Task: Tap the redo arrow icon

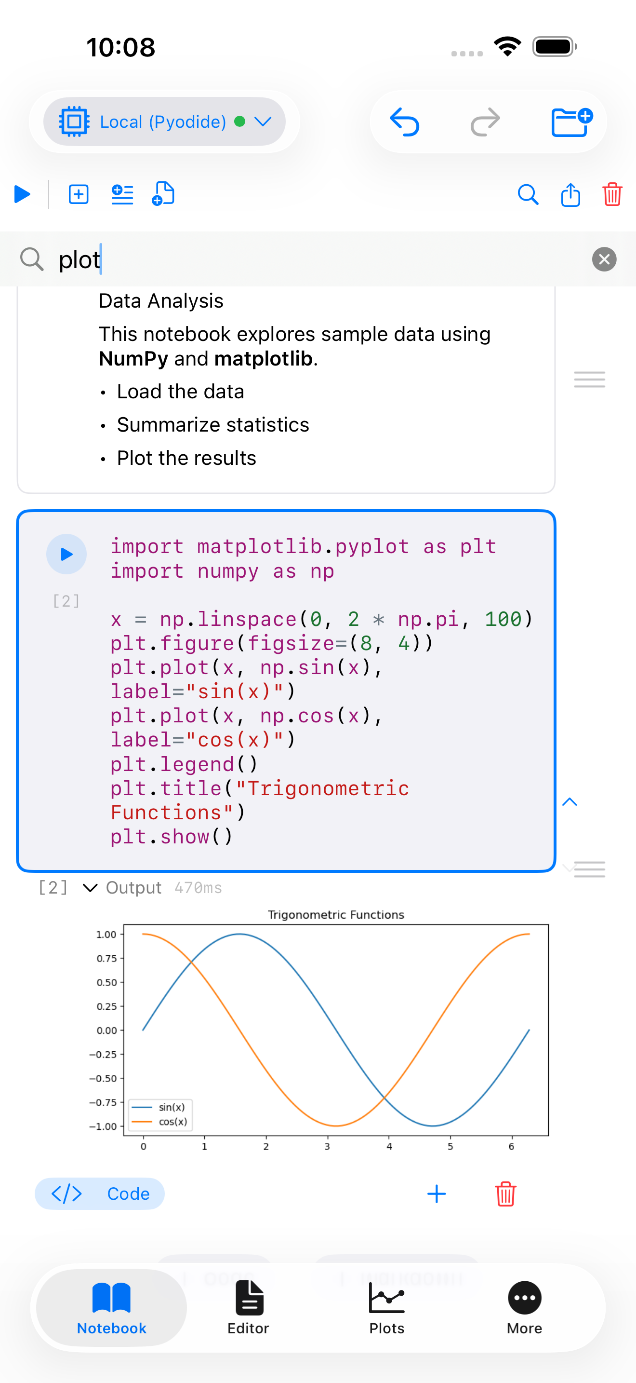Action: [485, 122]
